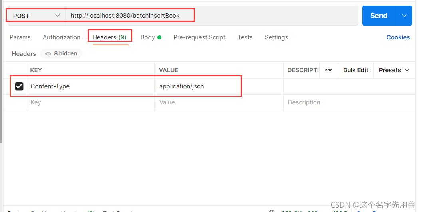Switch to the Params tab

click(x=20, y=37)
